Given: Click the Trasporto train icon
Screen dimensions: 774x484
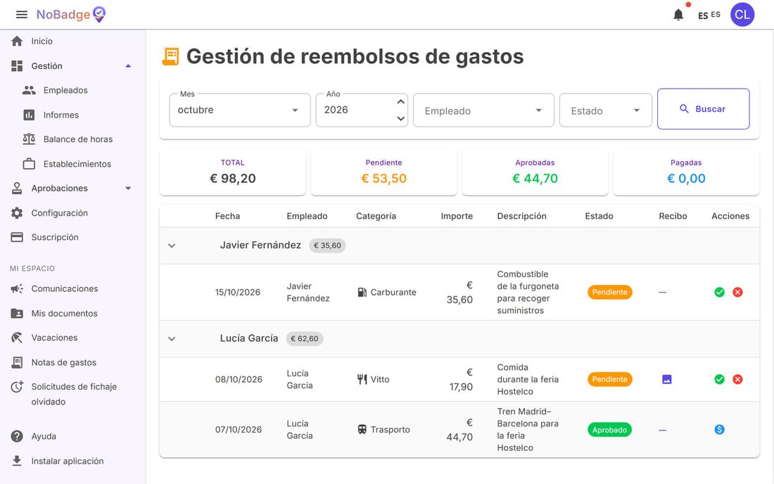Looking at the screenshot, I should coord(362,430).
